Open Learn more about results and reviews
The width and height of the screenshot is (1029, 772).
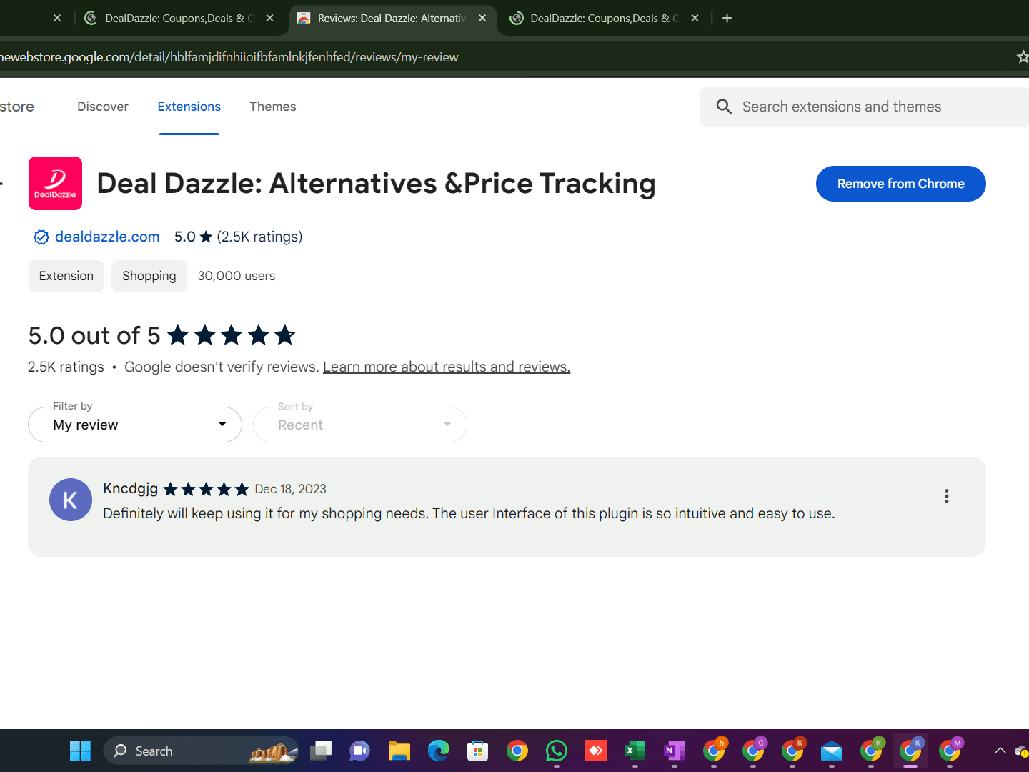(x=447, y=367)
